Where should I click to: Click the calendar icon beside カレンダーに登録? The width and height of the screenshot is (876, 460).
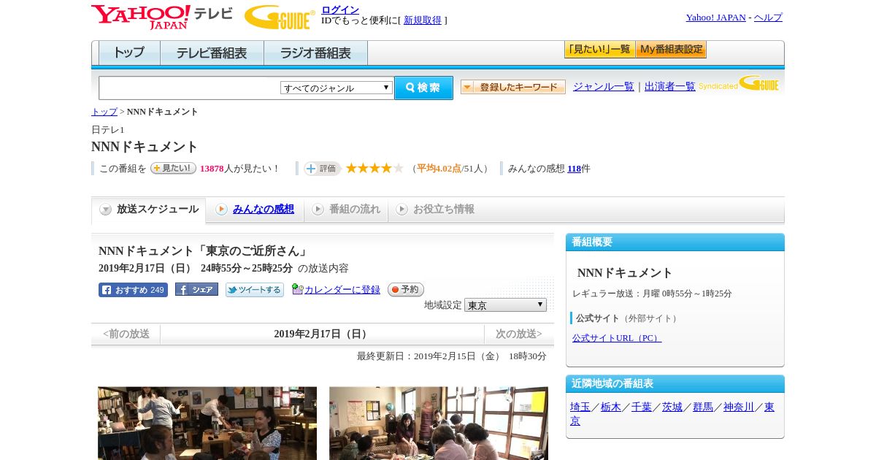[297, 289]
